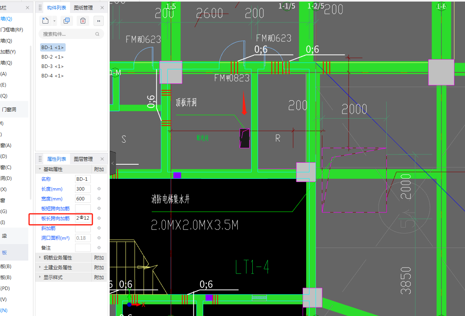This screenshot has width=465, height=316.
Task: Click the delete component trash icon
Action: 83,21
